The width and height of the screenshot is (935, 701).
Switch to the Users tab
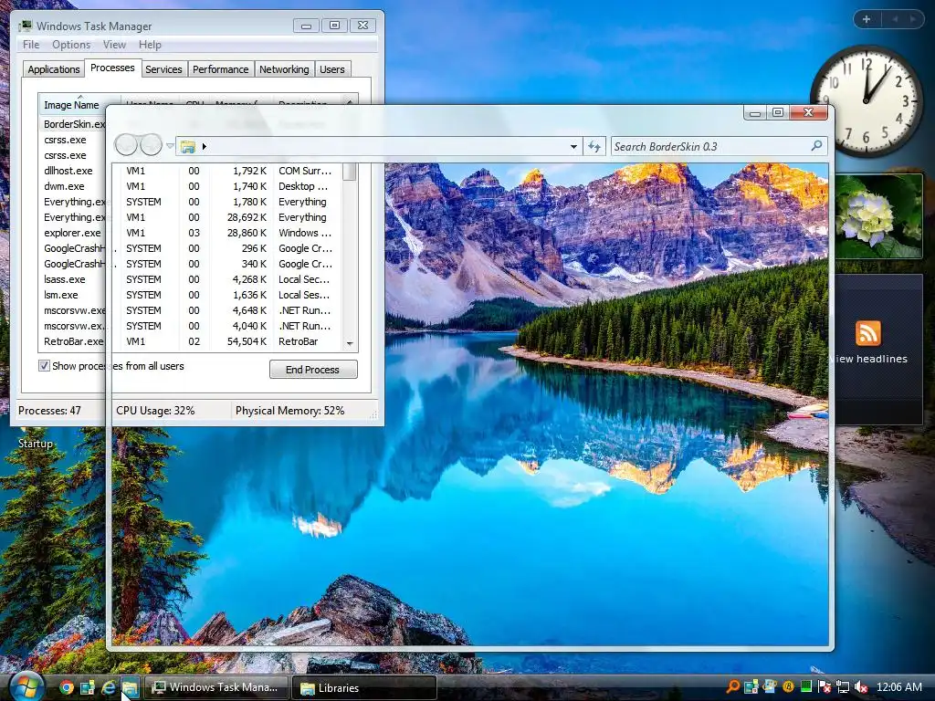(x=332, y=69)
